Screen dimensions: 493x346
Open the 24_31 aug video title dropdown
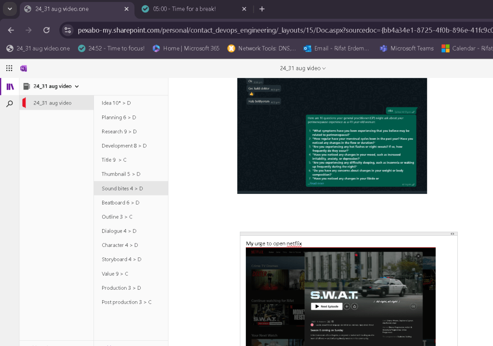[303, 68]
